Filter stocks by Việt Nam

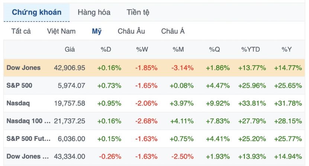click(61, 31)
